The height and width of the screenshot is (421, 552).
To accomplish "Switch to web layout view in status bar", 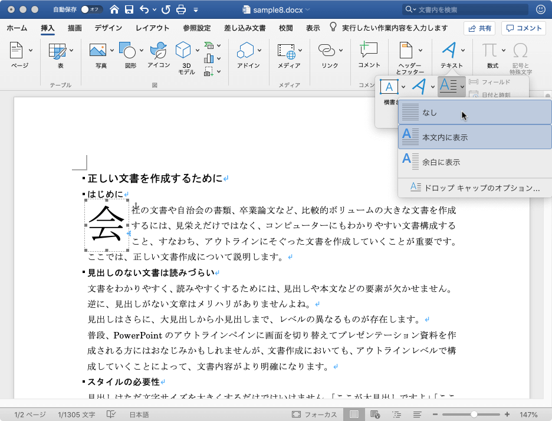I will [x=375, y=415].
